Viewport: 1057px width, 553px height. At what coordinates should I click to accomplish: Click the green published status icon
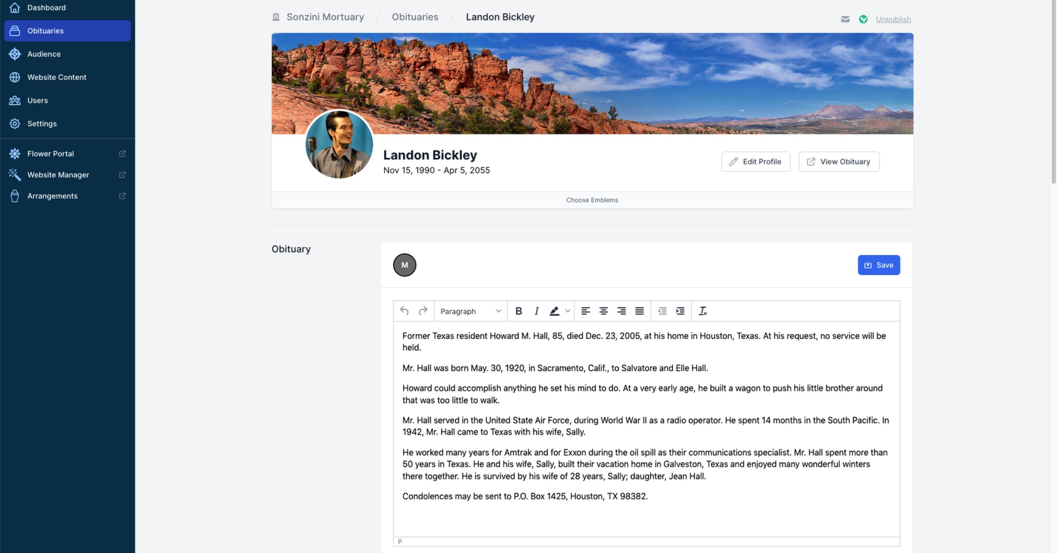[863, 19]
